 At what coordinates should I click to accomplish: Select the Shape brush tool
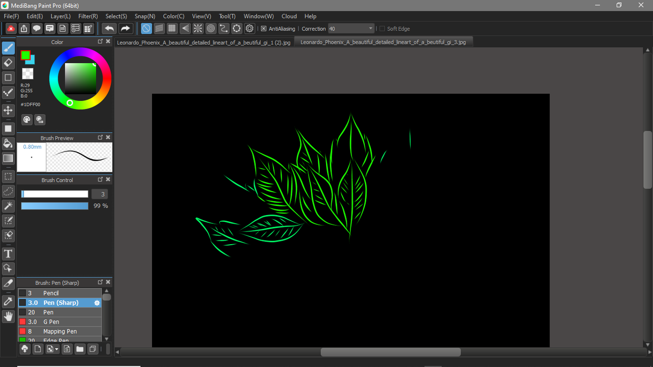(8, 77)
